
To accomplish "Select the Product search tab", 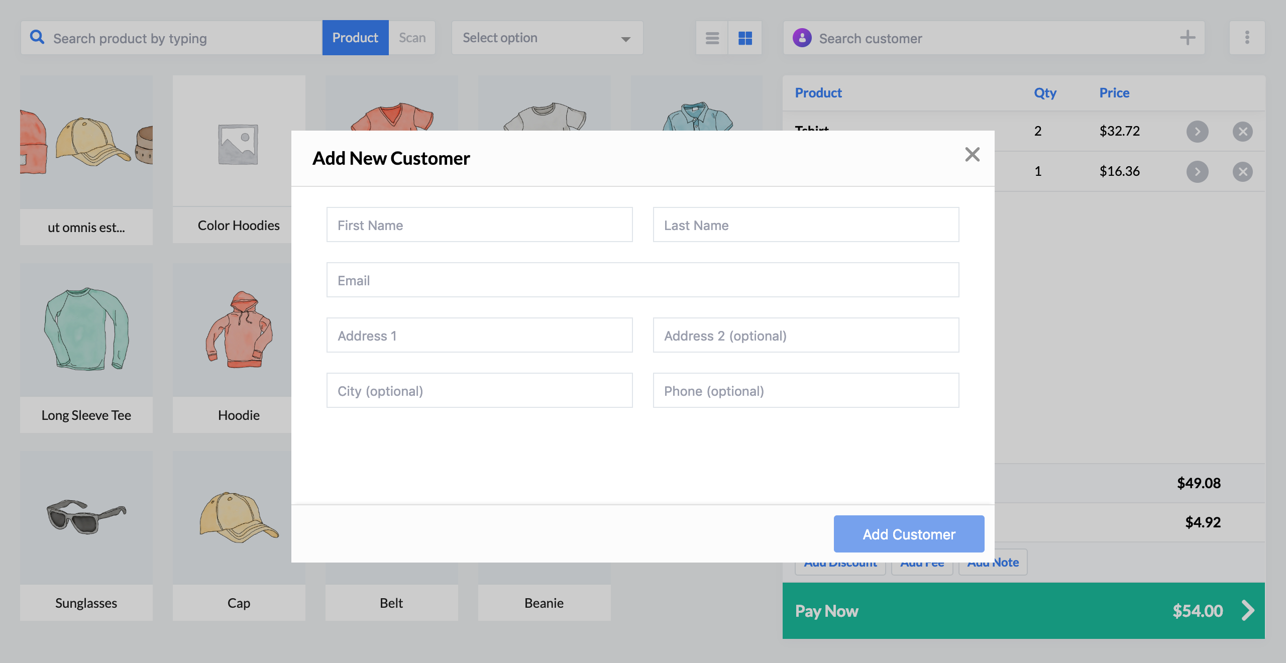I will coord(355,38).
